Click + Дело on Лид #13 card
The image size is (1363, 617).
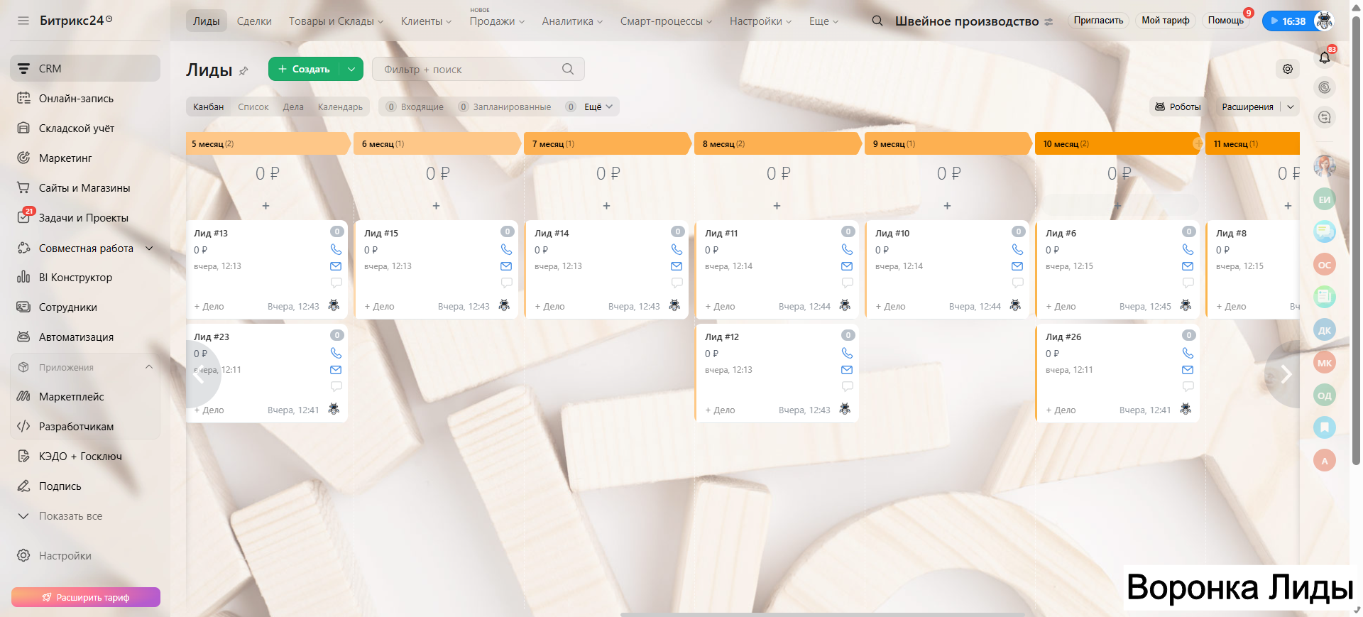coord(209,307)
